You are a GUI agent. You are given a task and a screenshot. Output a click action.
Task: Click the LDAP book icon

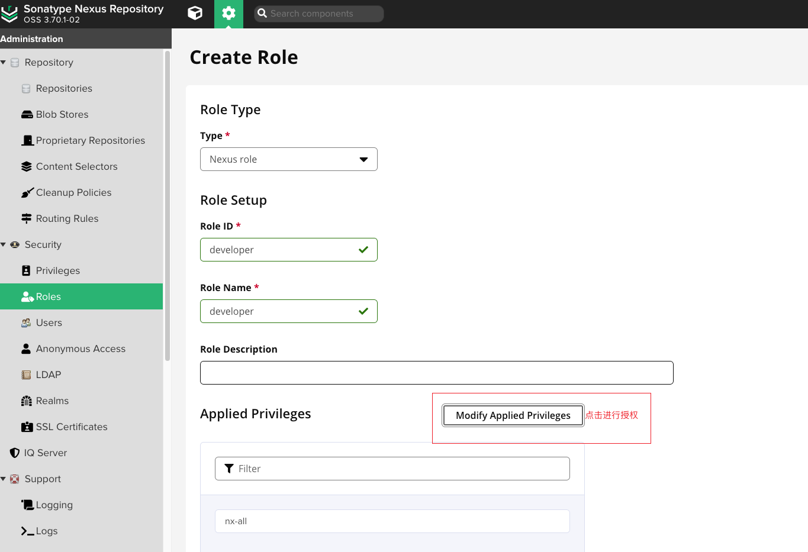[x=26, y=375]
